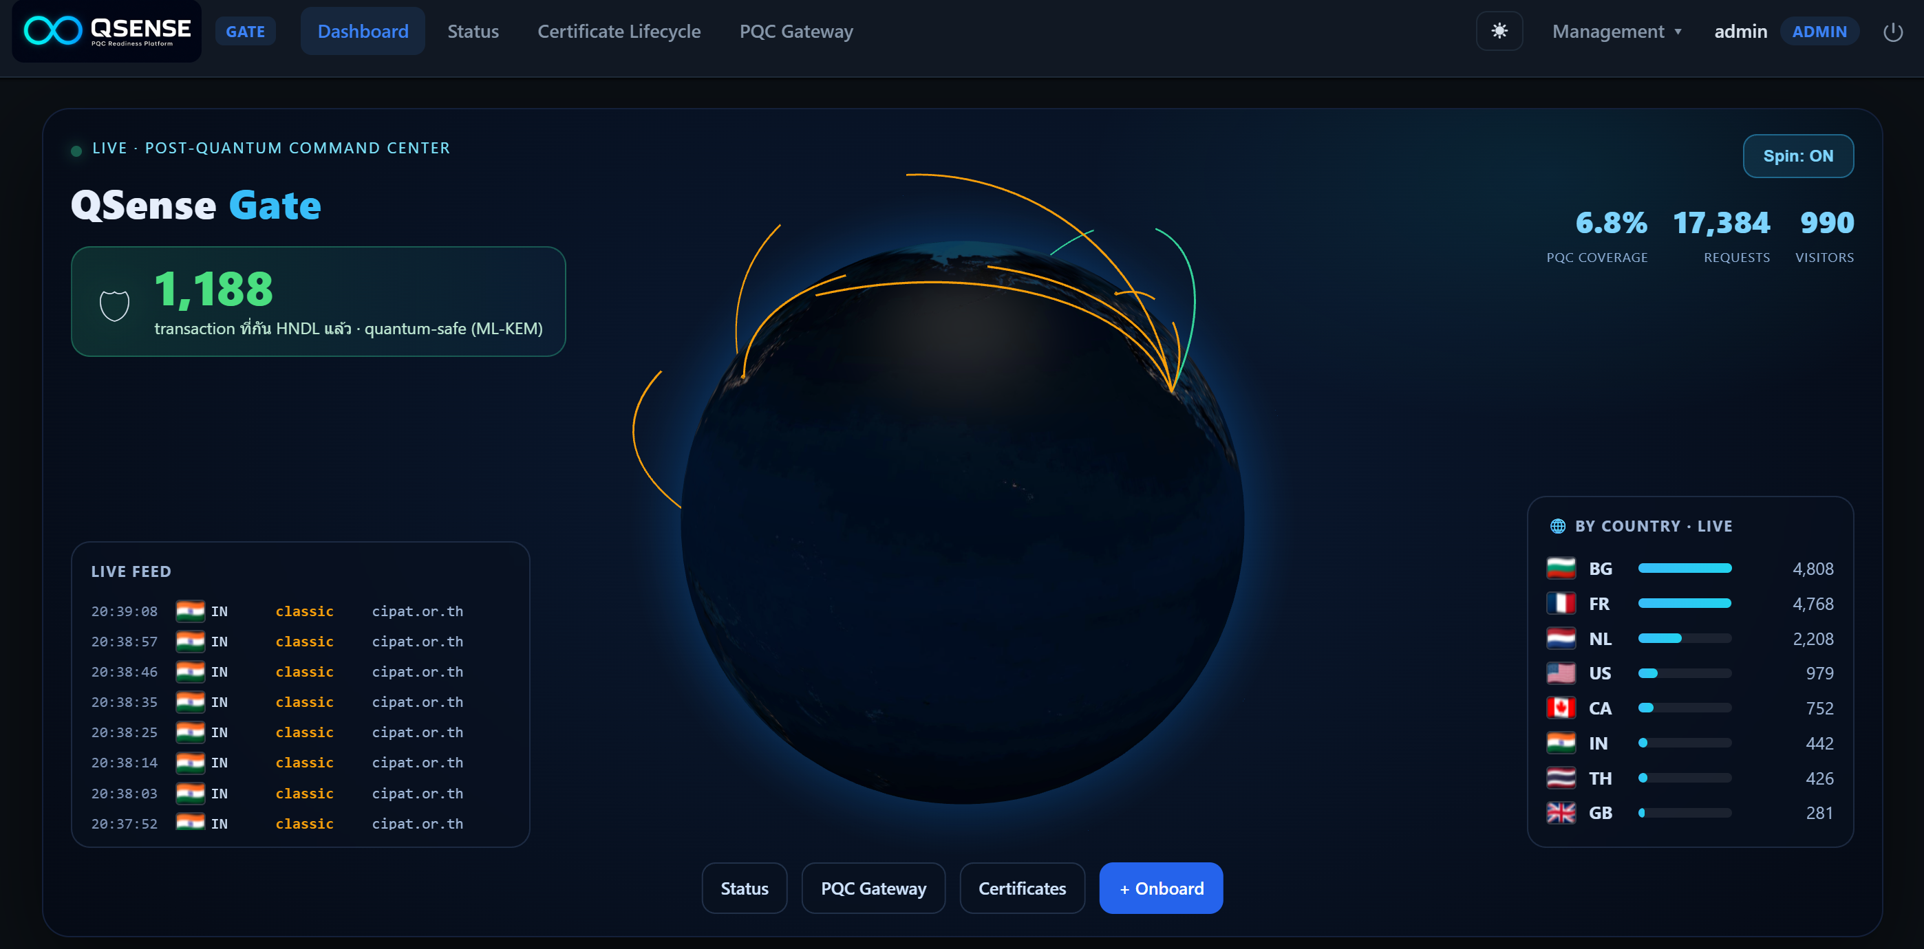Click the GB count 281
Screen dimensions: 1924x949
1819,813
